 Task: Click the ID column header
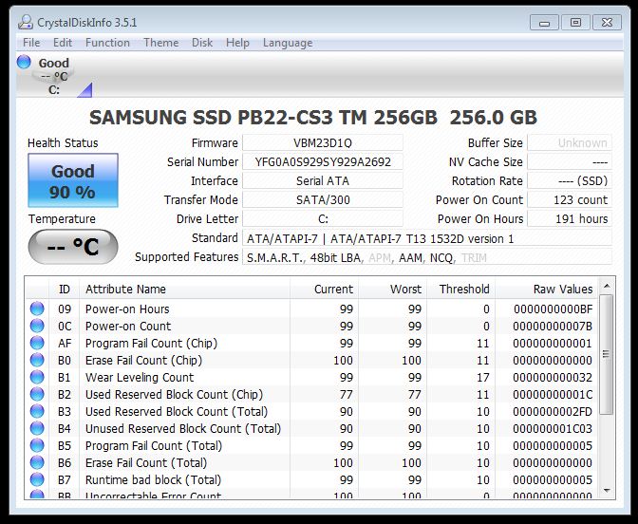[x=65, y=290]
